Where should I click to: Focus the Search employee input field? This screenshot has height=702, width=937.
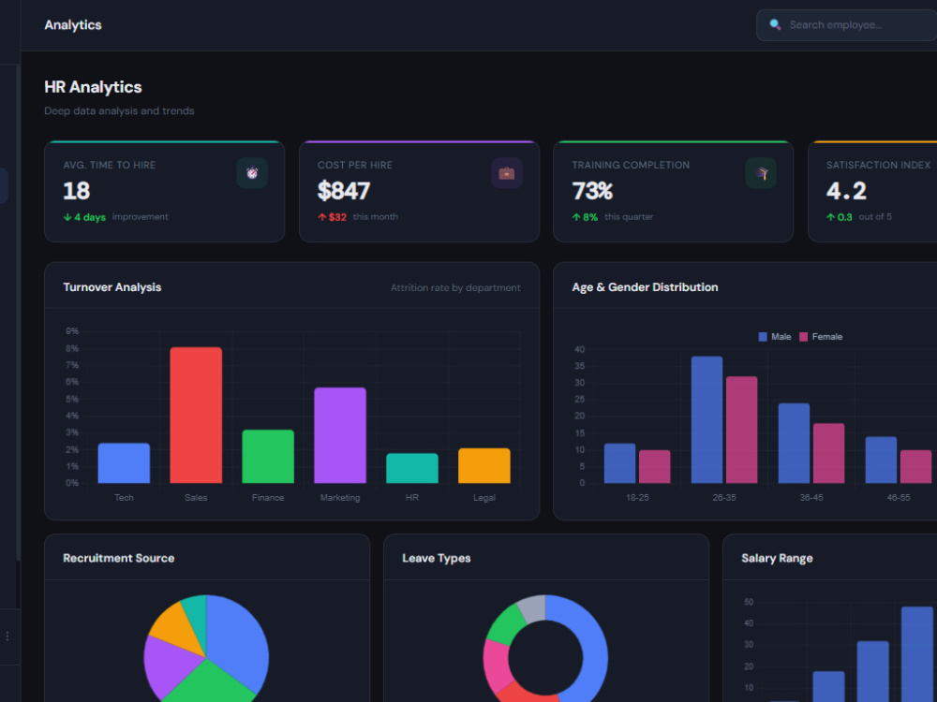[846, 25]
